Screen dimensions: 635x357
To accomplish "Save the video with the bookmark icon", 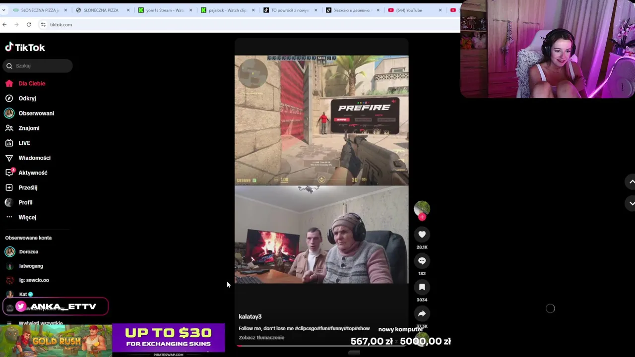I will 422,287.
